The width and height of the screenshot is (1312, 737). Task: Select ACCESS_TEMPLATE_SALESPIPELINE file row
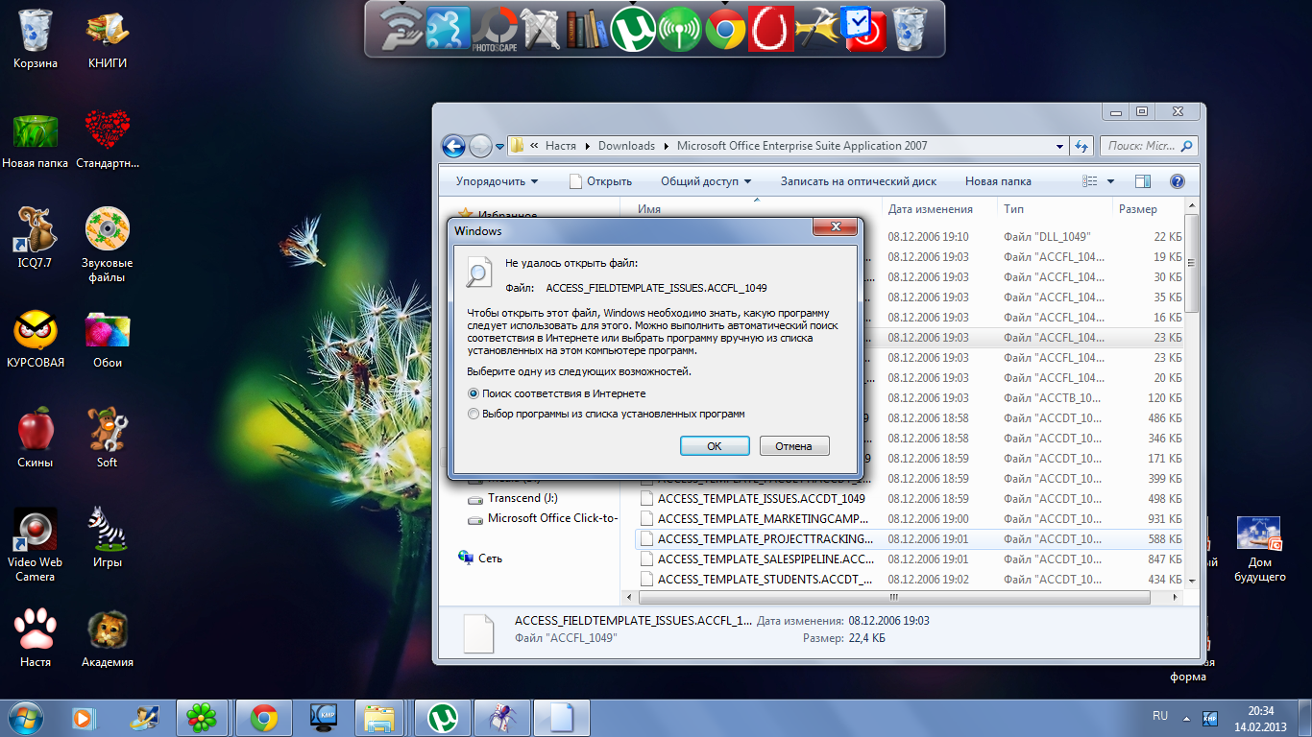click(x=910, y=559)
